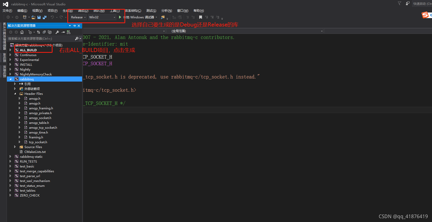Image resolution: width=432 pixels, height=222 pixels.
Task: Open the 文件(F) menu
Action: click(7, 10)
